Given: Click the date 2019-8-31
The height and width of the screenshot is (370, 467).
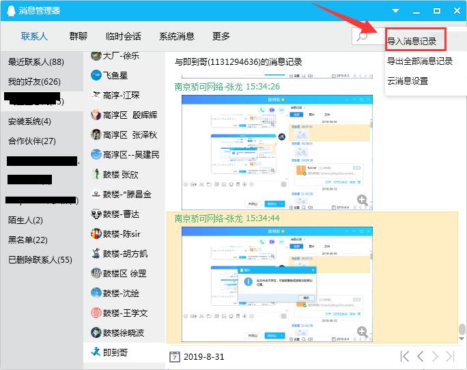Looking at the screenshot, I should tap(204, 356).
